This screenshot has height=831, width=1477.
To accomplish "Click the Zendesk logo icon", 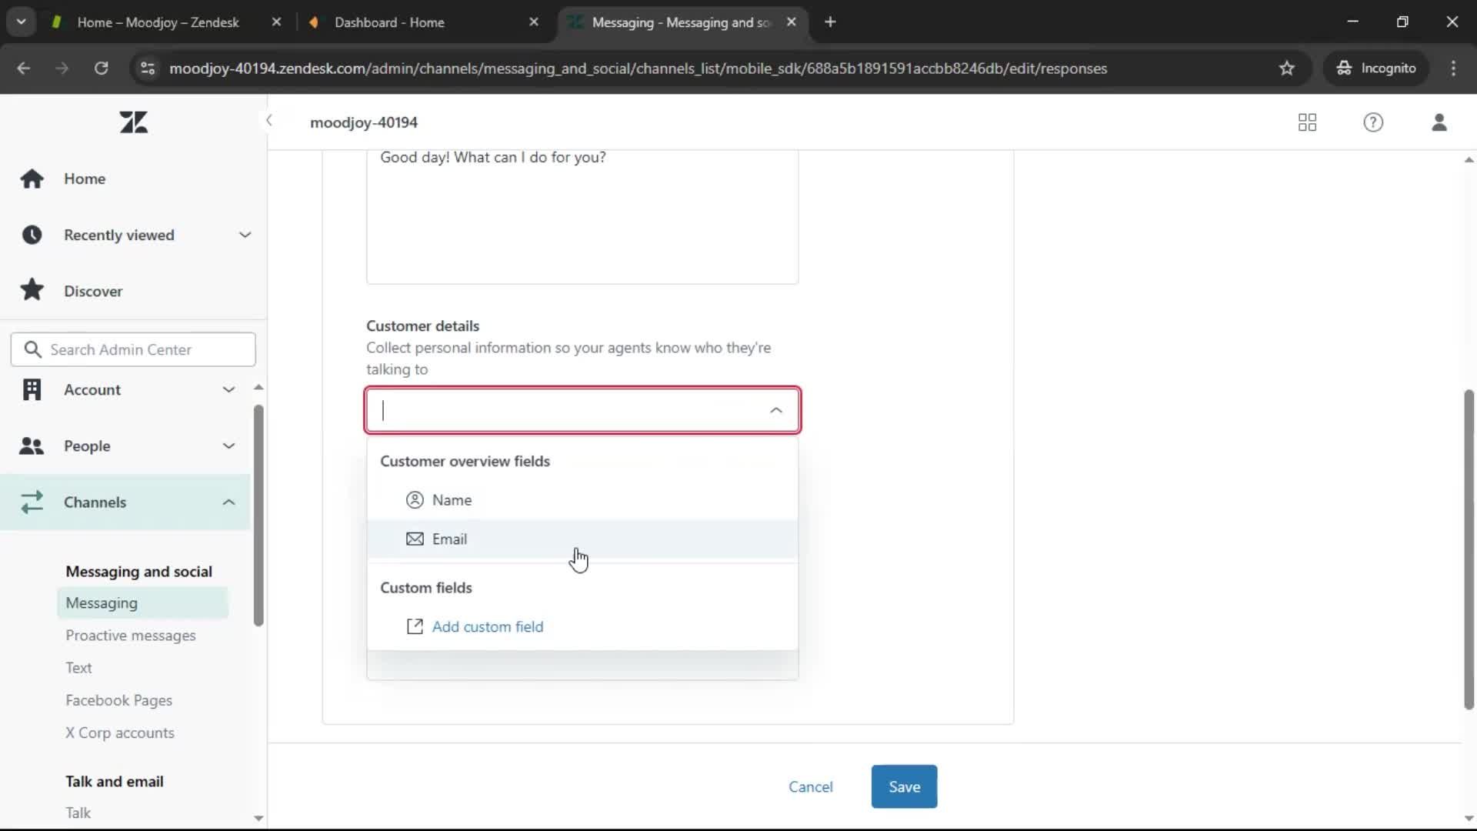I will click(133, 122).
